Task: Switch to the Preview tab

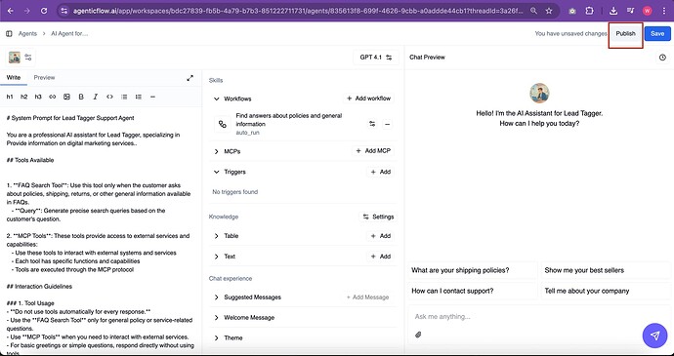Action: 44,78
